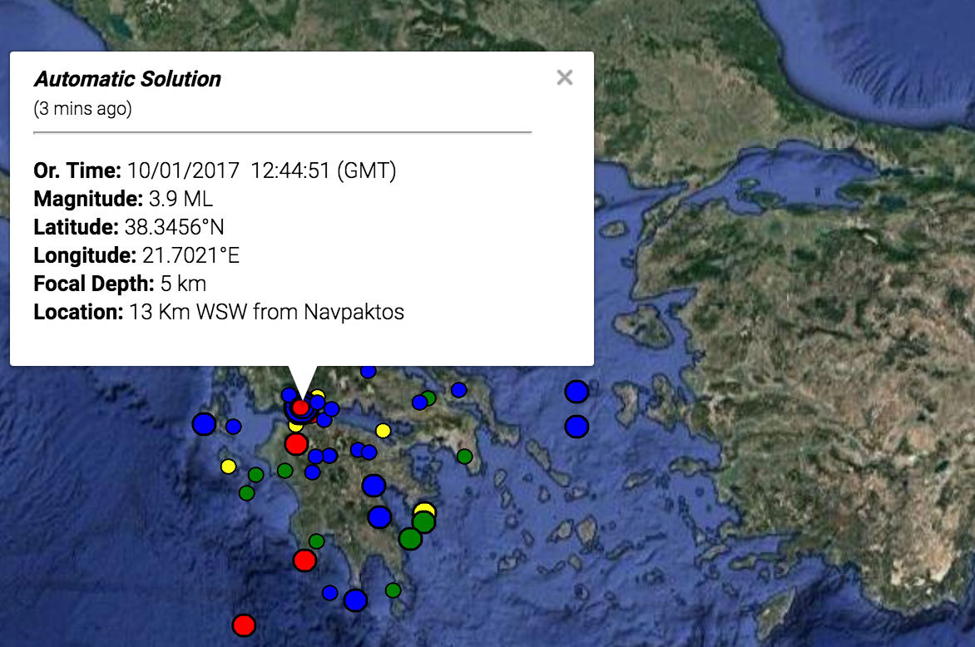The height and width of the screenshot is (647, 975).
Task: Select yellow marker partly hidden behind green one
Action: point(425,509)
